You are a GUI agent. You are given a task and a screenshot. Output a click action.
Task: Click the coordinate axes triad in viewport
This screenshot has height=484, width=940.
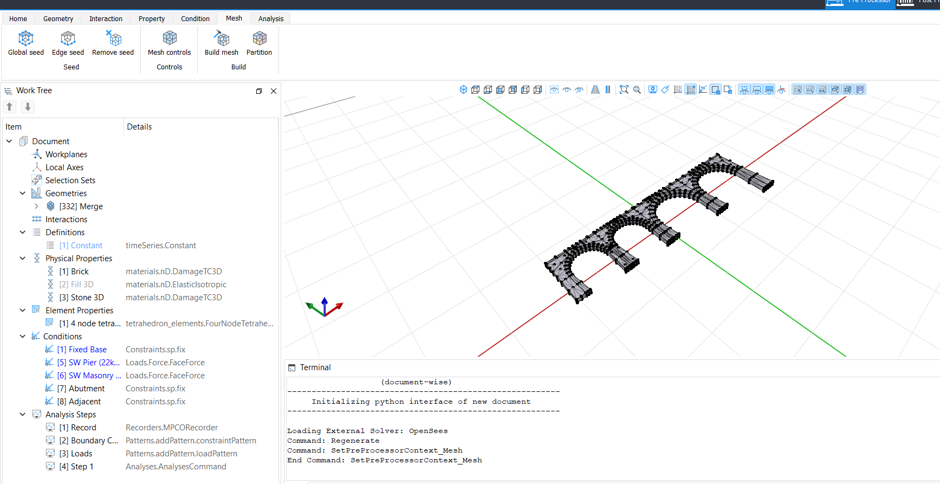click(324, 307)
